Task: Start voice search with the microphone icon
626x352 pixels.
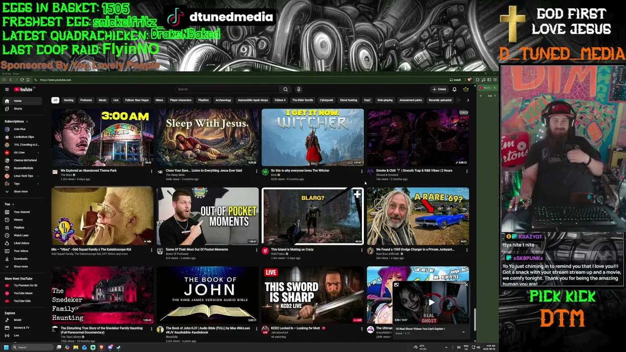Action: (x=298, y=89)
